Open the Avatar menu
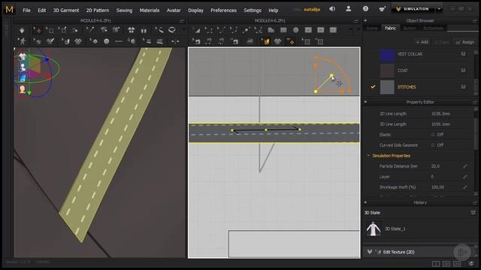 pos(174,10)
